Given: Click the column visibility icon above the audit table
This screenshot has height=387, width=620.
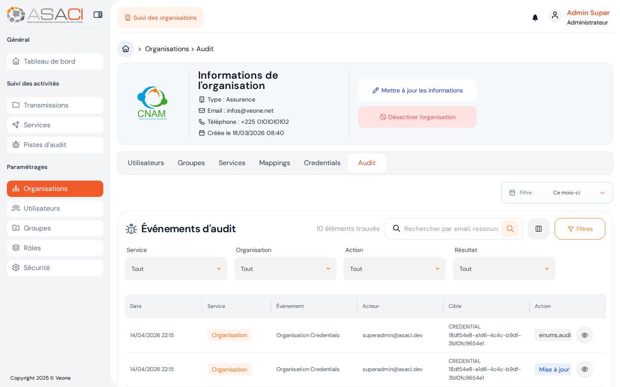Looking at the screenshot, I should click(538, 228).
